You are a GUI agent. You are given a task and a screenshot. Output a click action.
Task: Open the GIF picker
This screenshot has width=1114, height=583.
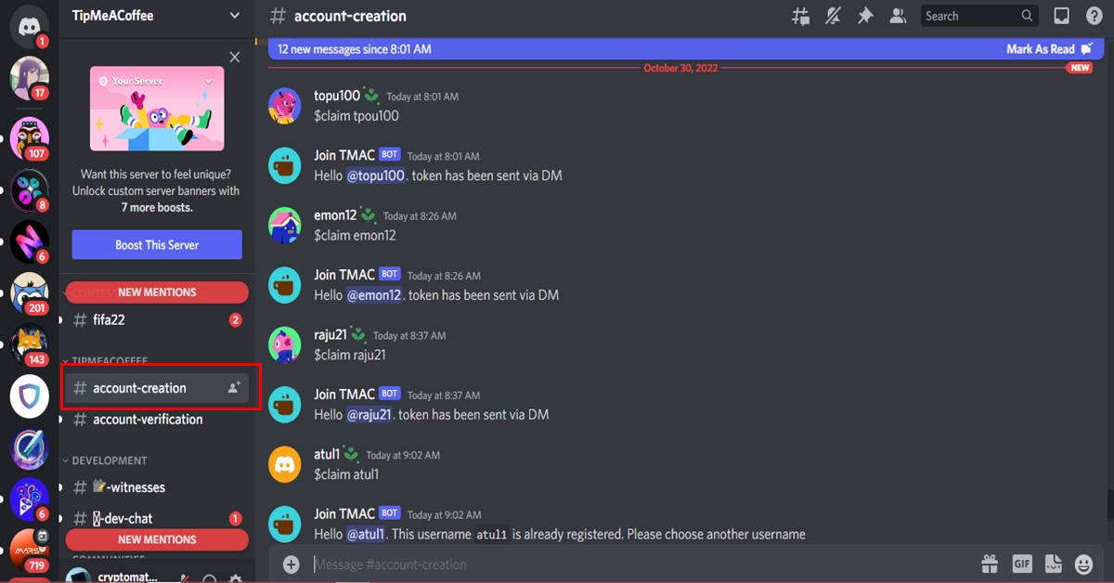[x=1021, y=564]
